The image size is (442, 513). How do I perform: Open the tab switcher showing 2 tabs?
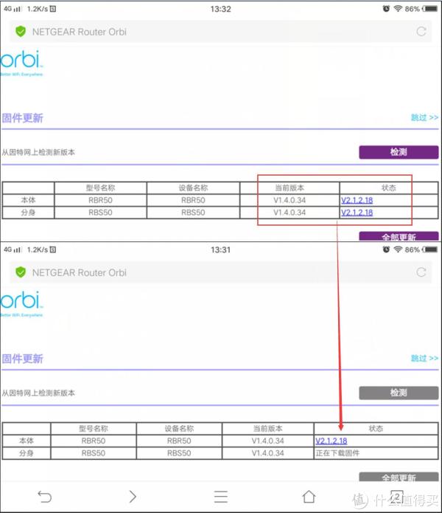pyautogui.click(x=396, y=496)
